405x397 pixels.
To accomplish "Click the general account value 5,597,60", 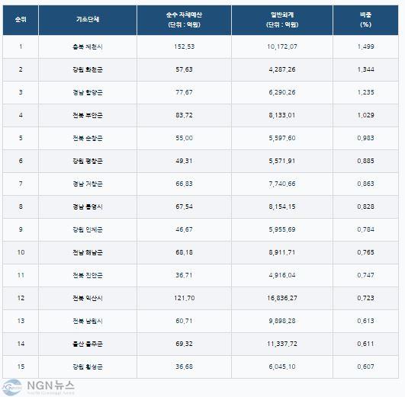I will click(x=282, y=138).
